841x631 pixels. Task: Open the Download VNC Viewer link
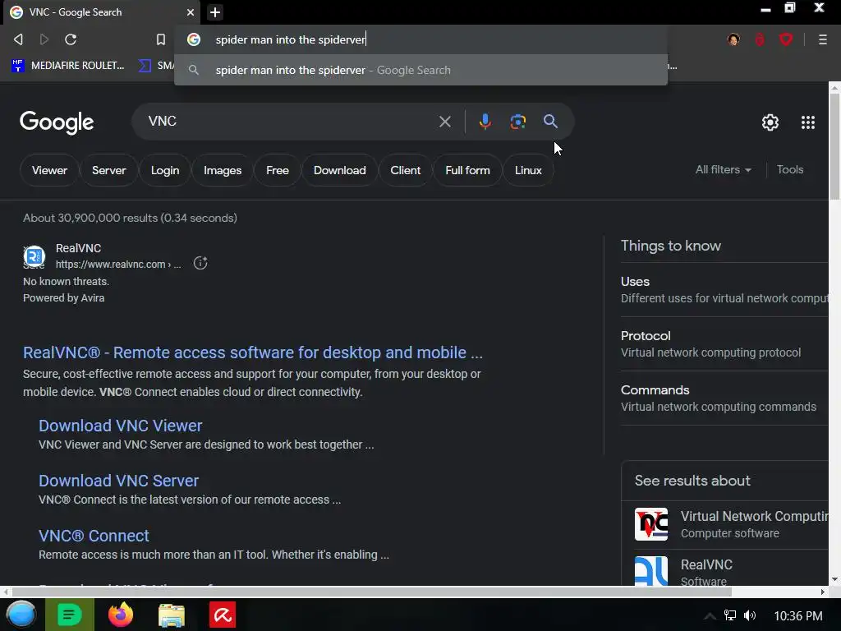[120, 426]
